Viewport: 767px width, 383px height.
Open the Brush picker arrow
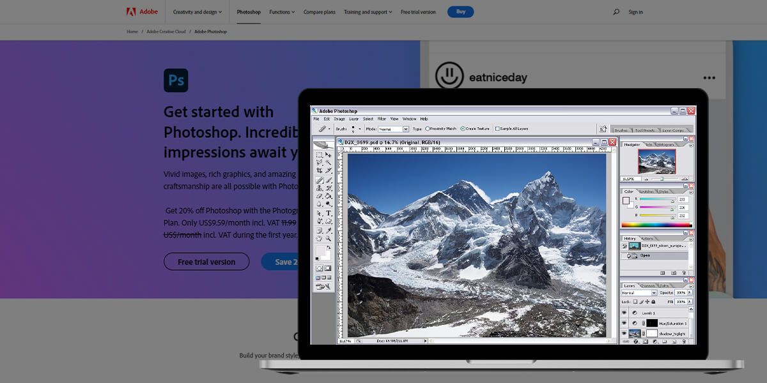pyautogui.click(x=359, y=129)
